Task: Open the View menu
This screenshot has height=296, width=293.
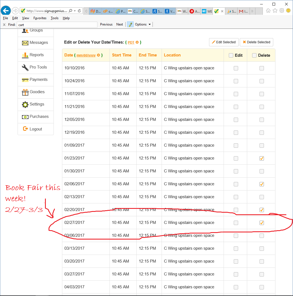Action: pyautogui.click(x=26, y=18)
